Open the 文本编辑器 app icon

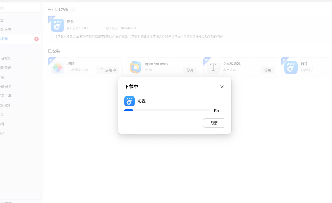213,67
